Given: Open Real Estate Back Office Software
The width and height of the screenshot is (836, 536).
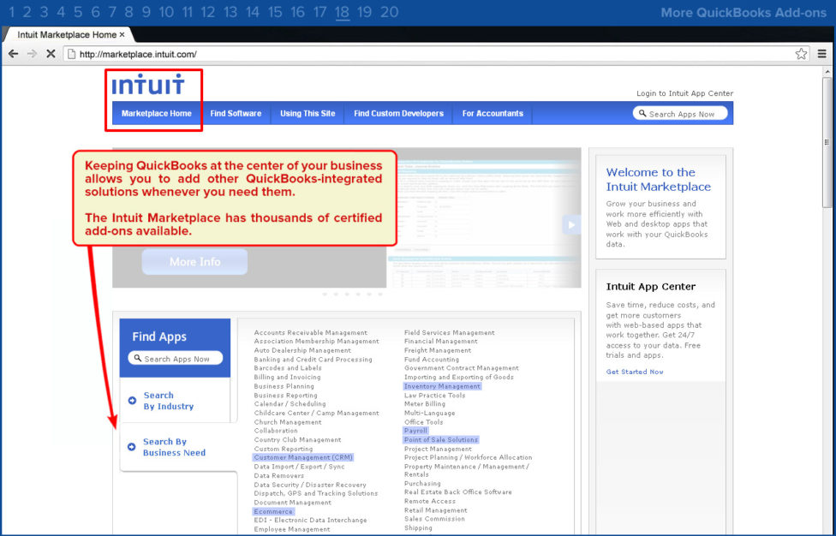Looking at the screenshot, I should 458,492.
